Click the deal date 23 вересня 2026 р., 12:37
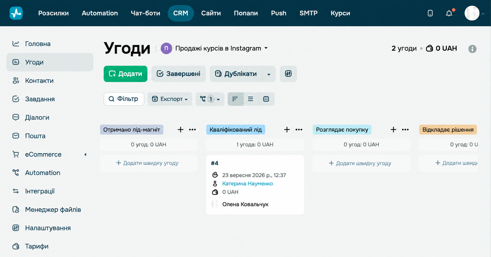 254,175
